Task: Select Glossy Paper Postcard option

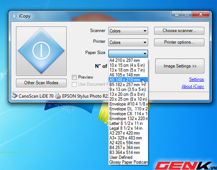Action: tap(128, 162)
